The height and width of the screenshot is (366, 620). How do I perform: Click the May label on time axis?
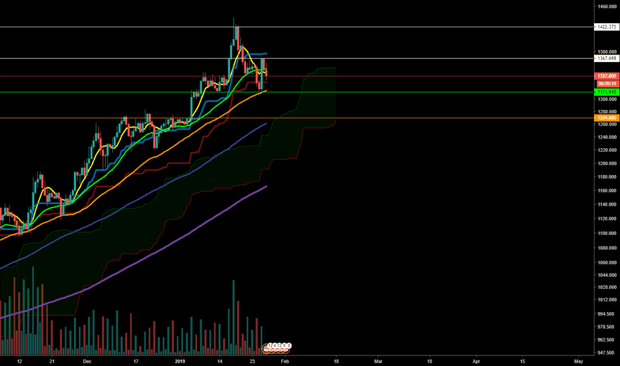coord(579,361)
